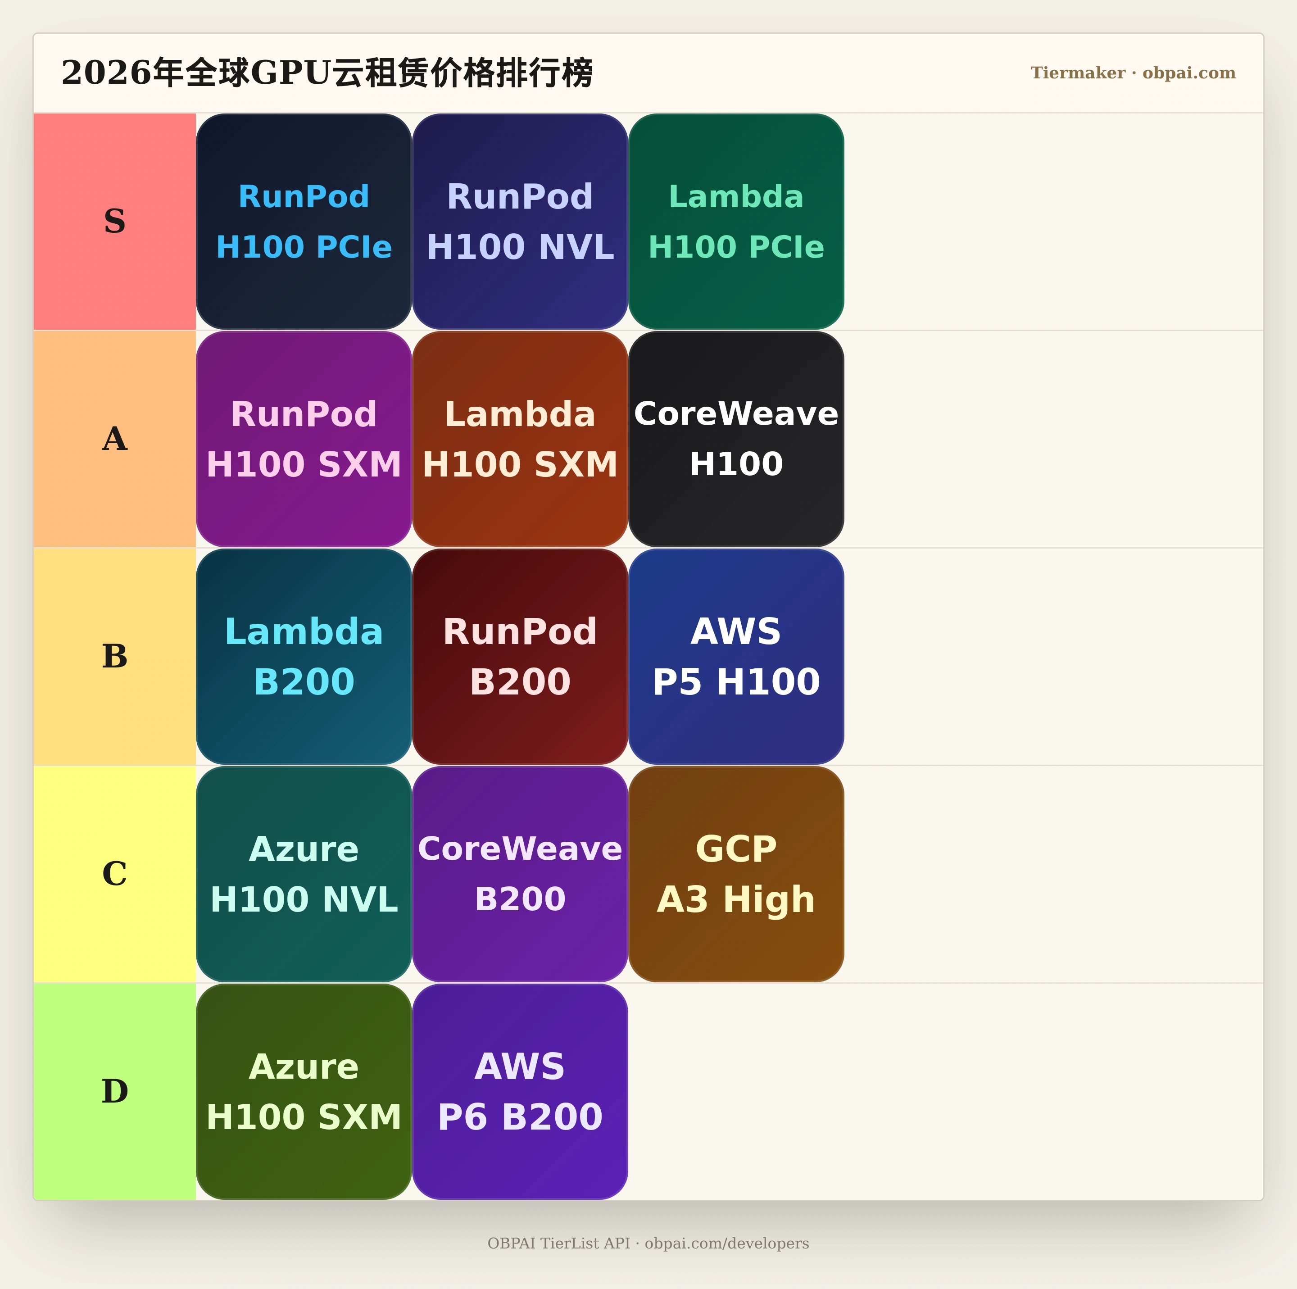Select the CoreWeave B200 tile
The image size is (1297, 1289).
[x=520, y=874]
